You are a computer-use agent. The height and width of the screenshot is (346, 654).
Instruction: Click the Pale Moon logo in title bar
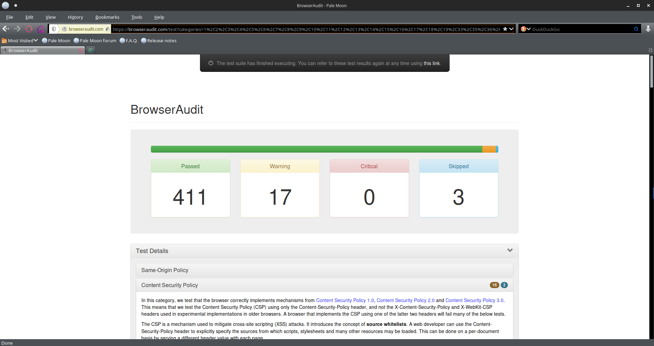5,5
